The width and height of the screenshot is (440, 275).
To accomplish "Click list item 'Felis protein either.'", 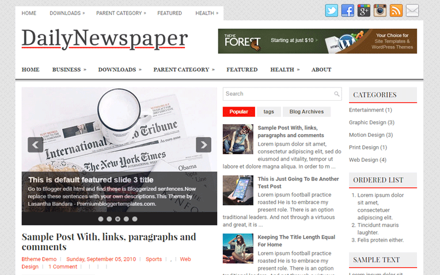I will coord(381,240).
